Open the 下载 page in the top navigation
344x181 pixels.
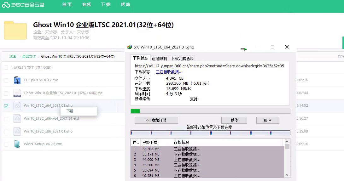(106, 4)
